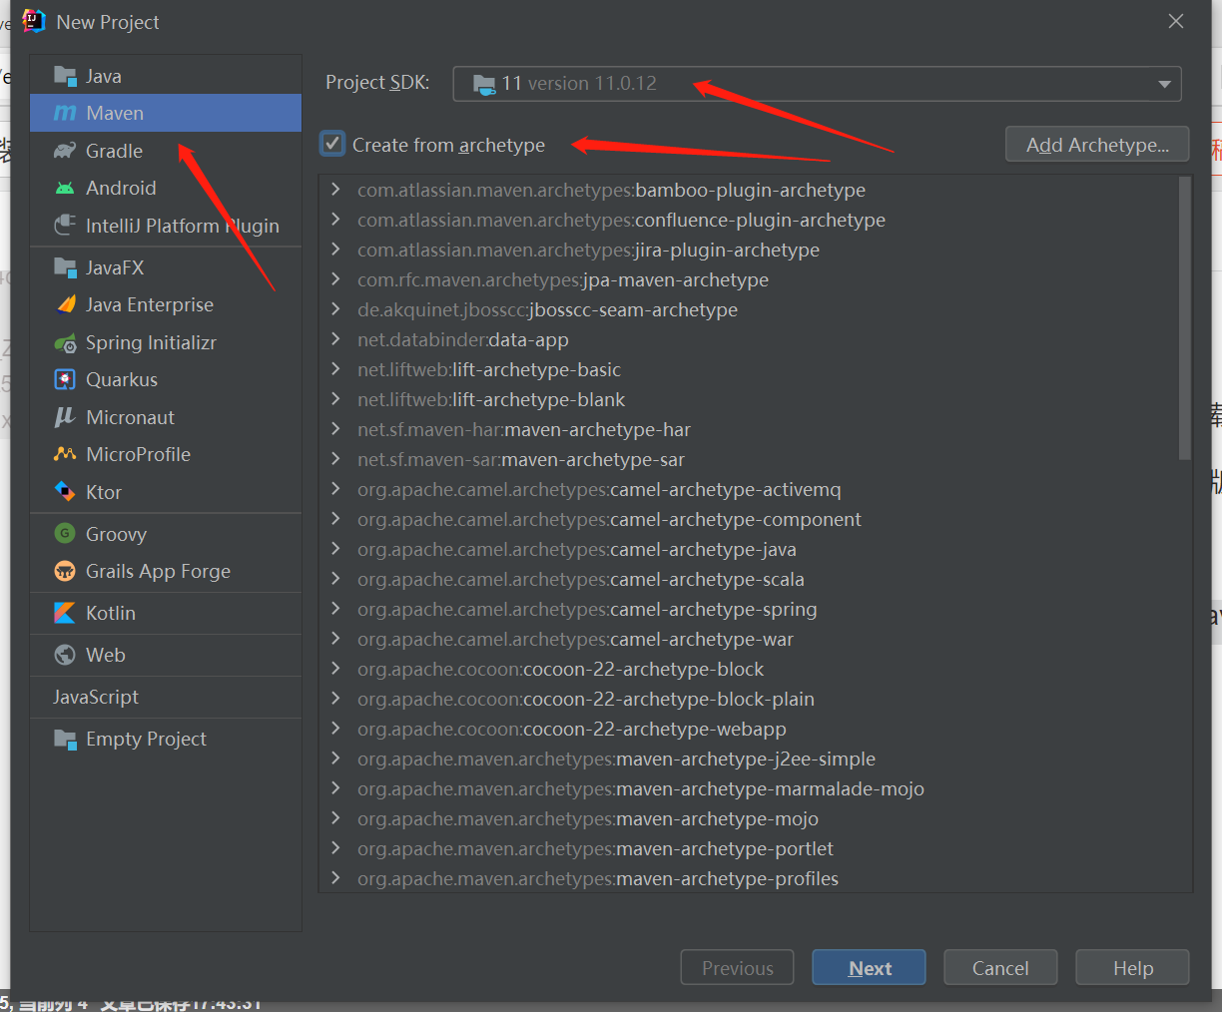This screenshot has height=1012, width=1222.
Task: Expand jbosscc-seam-archetype entry
Action: [x=336, y=308]
